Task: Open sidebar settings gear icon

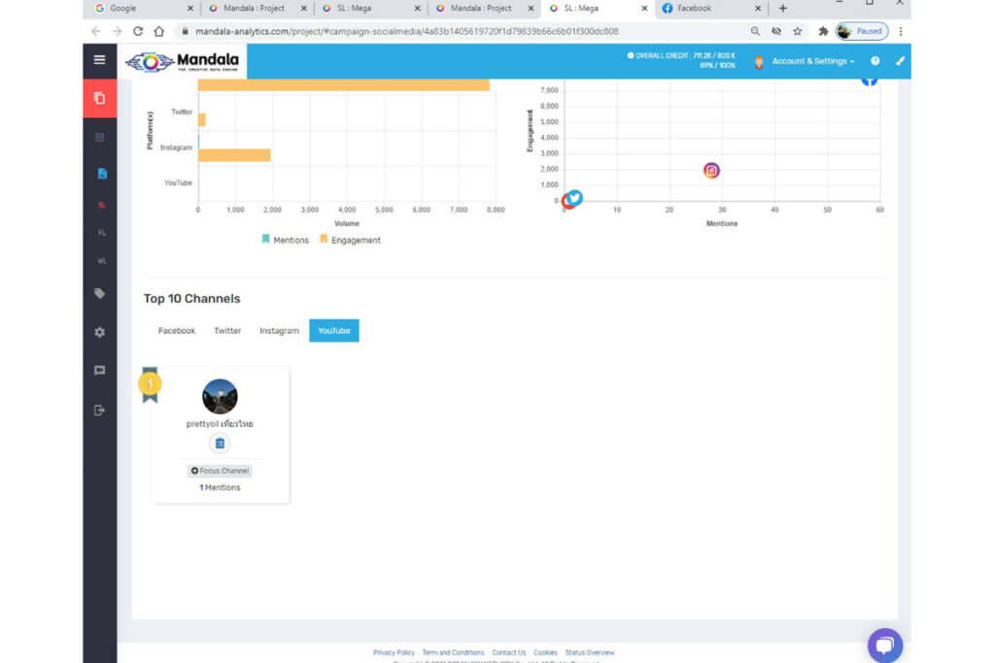Action: pyautogui.click(x=100, y=332)
